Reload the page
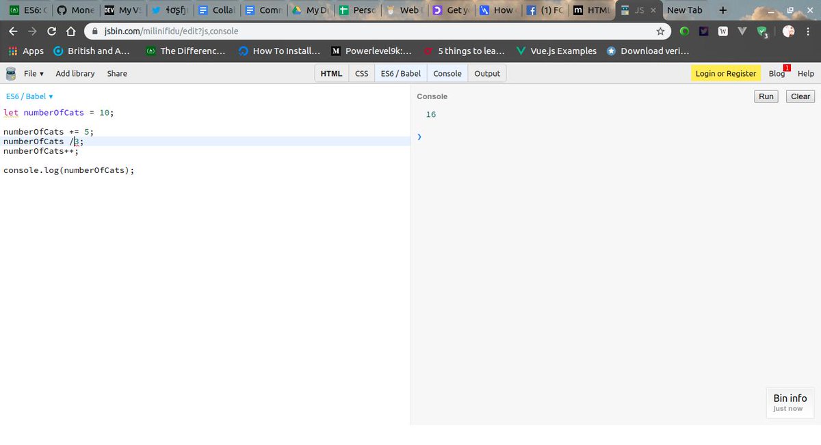 (x=51, y=30)
